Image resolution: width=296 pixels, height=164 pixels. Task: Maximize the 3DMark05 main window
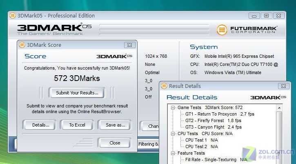(266, 16)
